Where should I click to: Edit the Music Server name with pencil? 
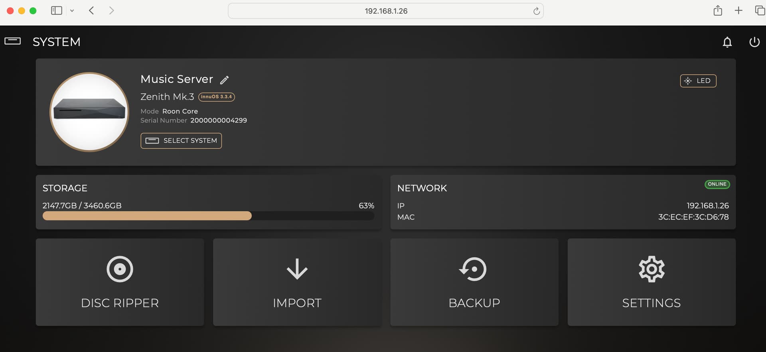[x=225, y=80]
